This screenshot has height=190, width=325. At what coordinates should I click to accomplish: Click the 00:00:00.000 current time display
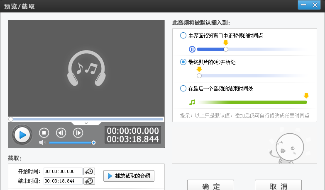(133, 131)
